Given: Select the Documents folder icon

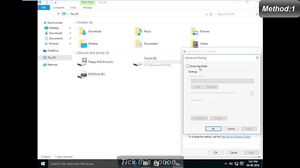Looking at the screenshot, I should point(138,43).
